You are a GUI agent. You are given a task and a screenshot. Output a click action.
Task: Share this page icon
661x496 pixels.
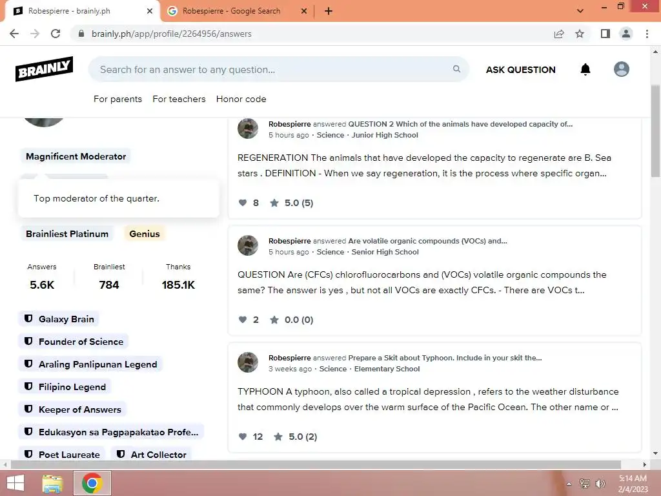pyautogui.click(x=559, y=34)
